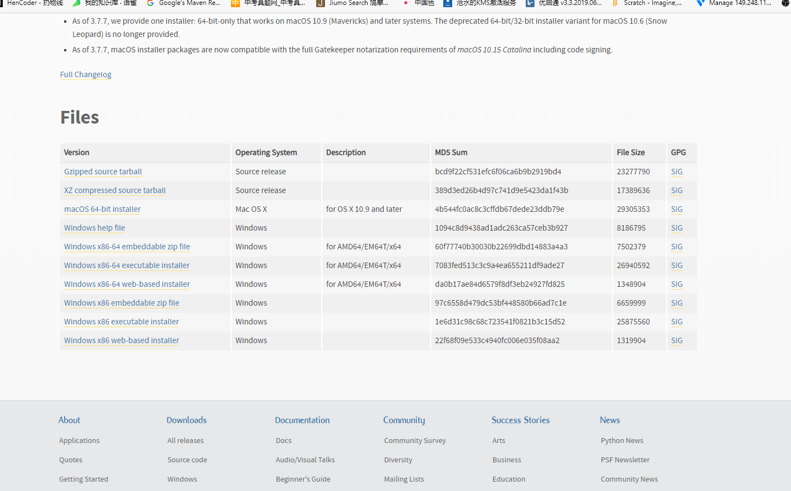Go to All releases in footer
This screenshot has height=491, width=791.
[x=186, y=440]
